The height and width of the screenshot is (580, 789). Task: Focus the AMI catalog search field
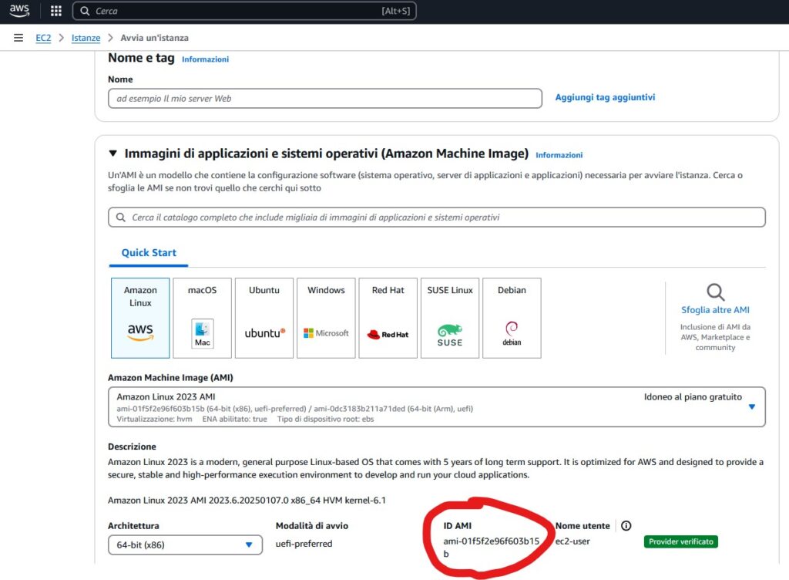pos(437,217)
